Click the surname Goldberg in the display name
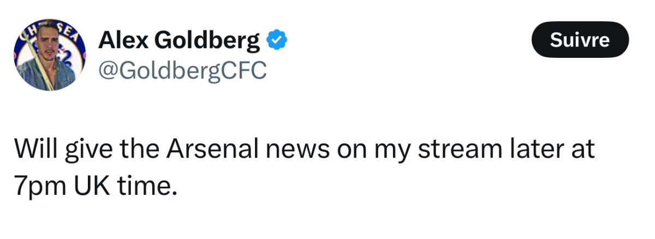 coord(207,41)
